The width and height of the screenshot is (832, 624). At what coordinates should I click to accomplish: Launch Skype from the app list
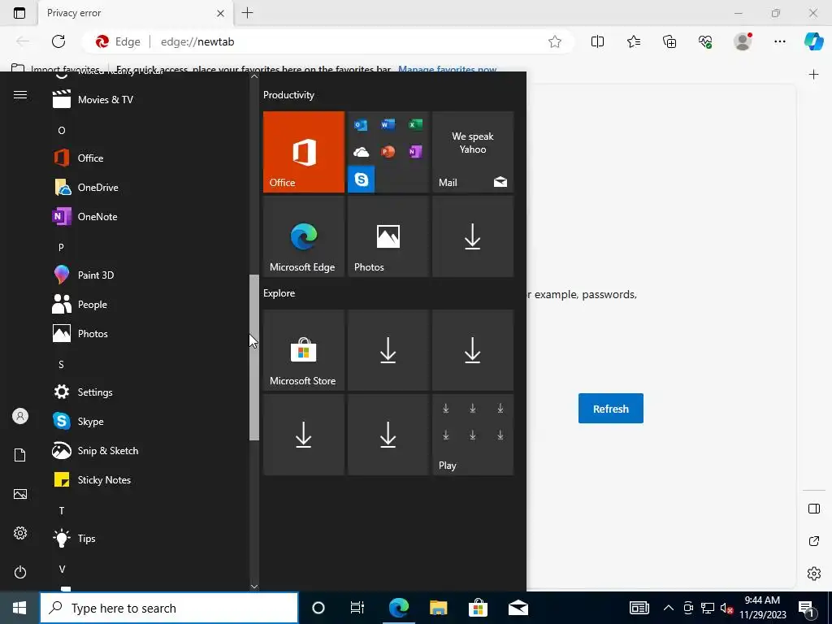point(143,422)
